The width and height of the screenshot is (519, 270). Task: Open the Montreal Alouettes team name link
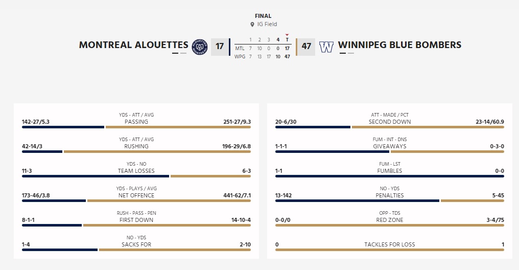tap(134, 45)
